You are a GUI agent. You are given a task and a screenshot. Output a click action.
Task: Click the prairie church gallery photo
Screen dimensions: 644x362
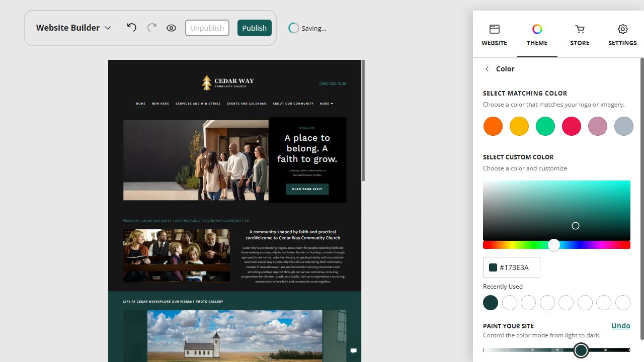pyautogui.click(x=234, y=336)
